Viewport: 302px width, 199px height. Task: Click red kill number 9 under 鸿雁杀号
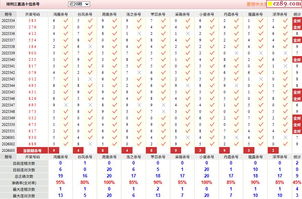pos(54,150)
